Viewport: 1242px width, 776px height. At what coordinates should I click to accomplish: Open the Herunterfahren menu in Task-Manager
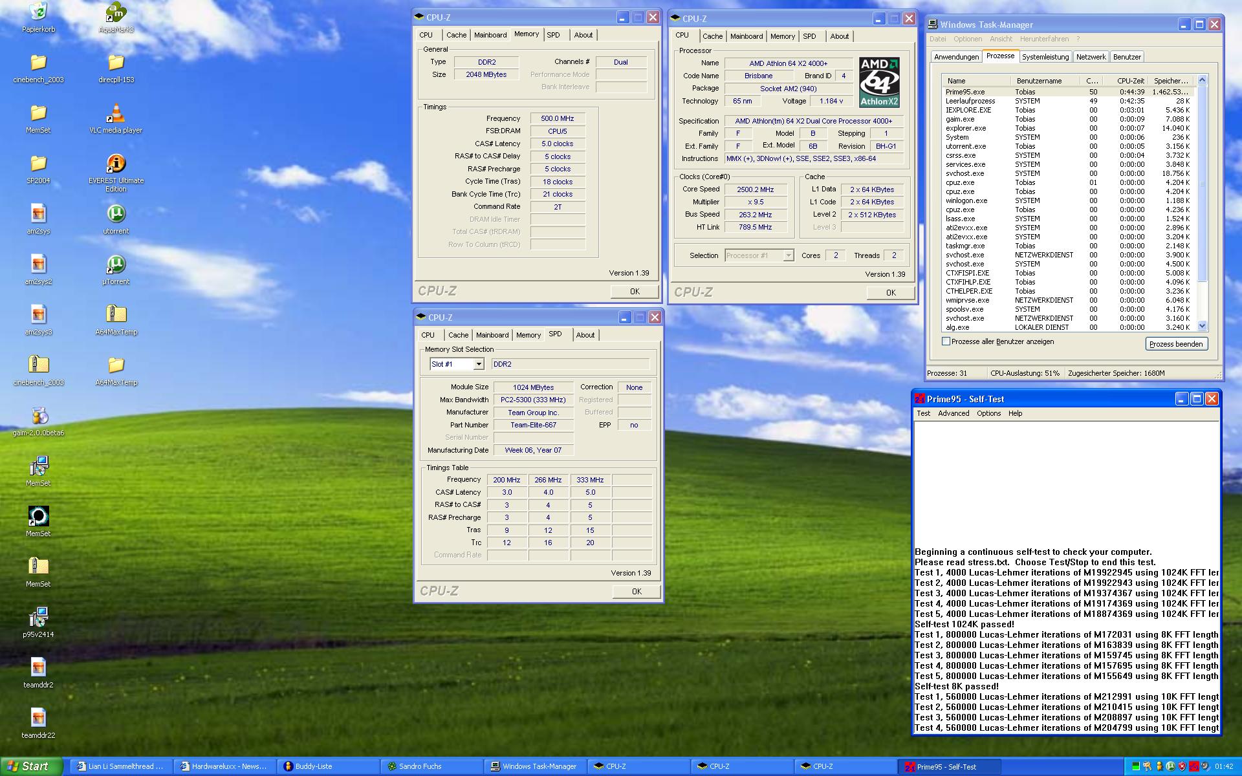1045,39
